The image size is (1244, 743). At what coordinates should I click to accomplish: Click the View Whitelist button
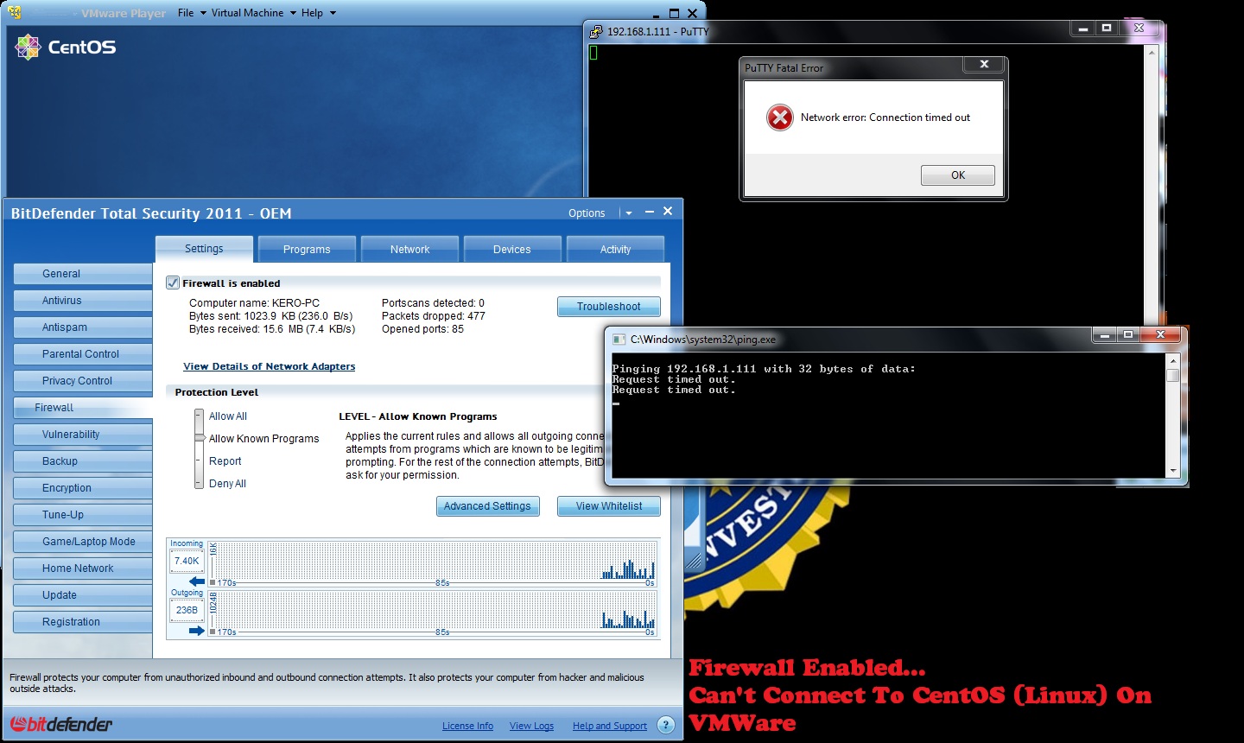tap(609, 506)
